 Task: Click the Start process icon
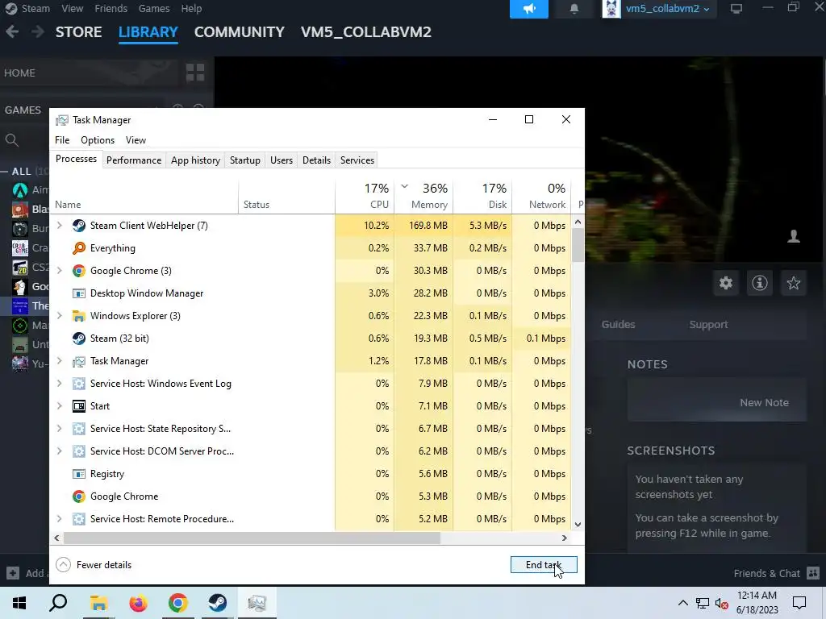pos(78,406)
